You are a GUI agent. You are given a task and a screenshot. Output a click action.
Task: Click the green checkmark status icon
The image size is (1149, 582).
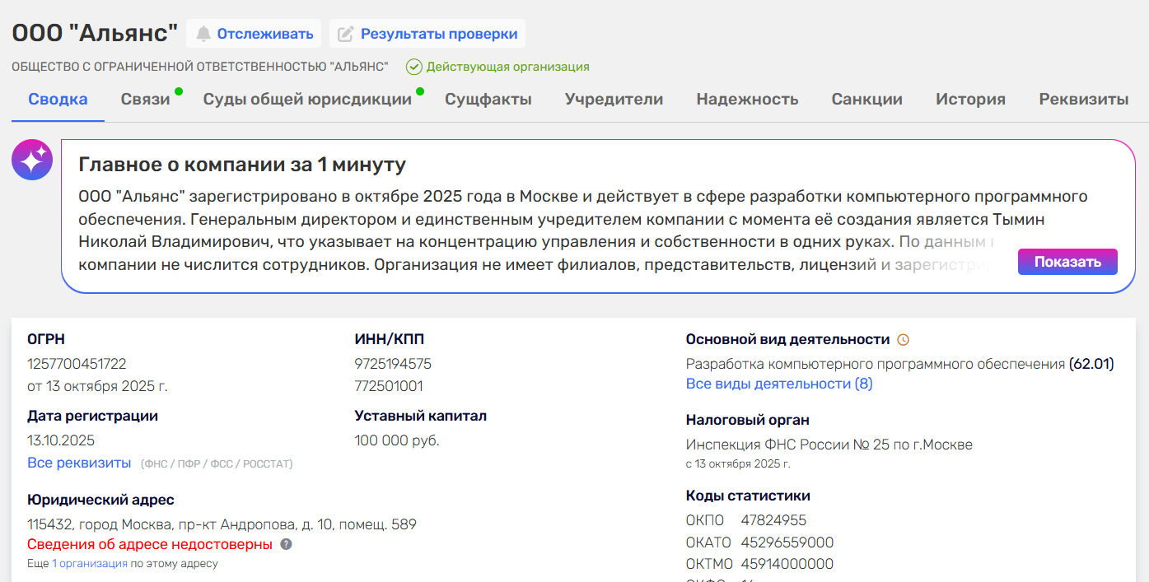coord(413,67)
